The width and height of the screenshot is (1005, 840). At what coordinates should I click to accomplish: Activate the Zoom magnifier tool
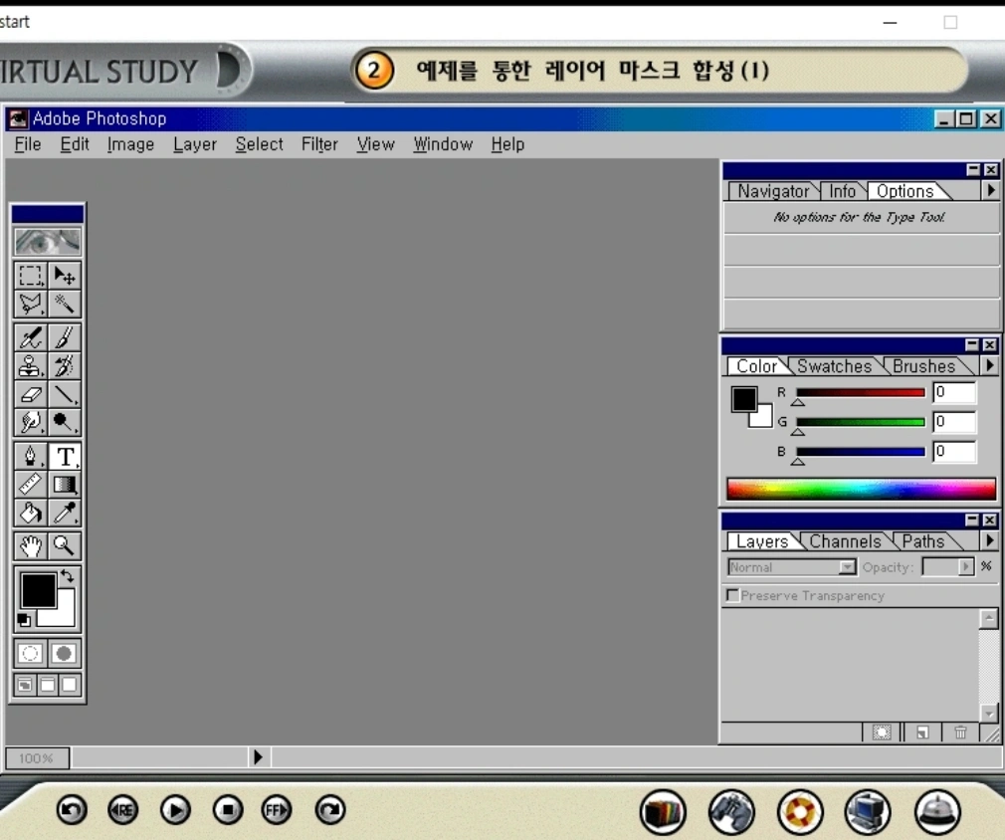65,545
